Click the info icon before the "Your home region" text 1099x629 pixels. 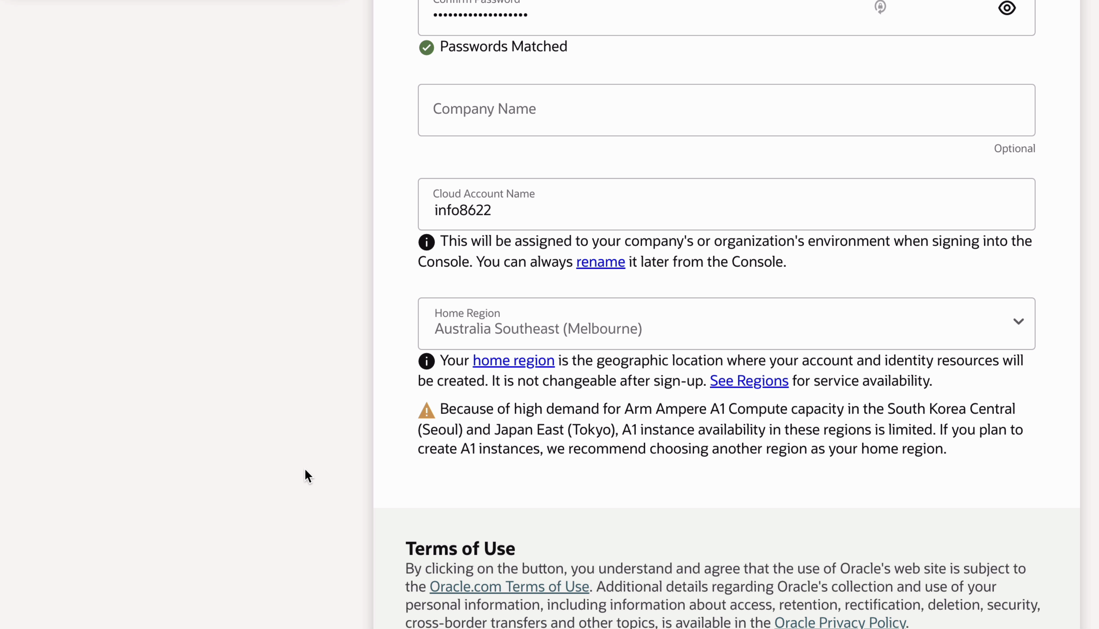coord(426,361)
